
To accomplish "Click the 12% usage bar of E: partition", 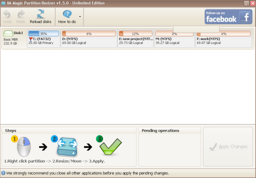I will (136, 34).
